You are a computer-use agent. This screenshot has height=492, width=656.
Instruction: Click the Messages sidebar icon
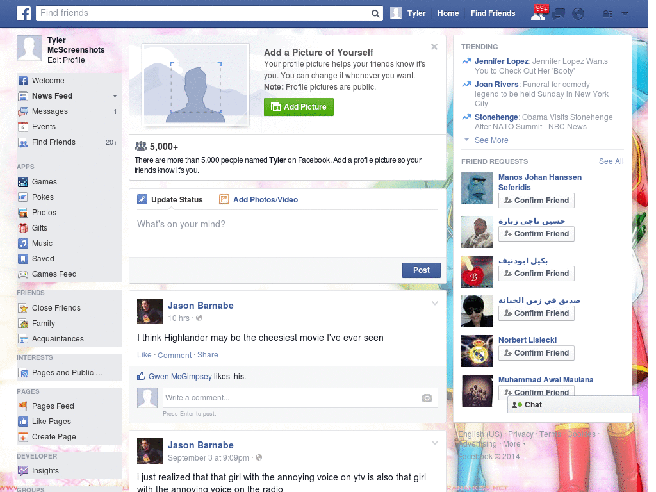(x=23, y=111)
